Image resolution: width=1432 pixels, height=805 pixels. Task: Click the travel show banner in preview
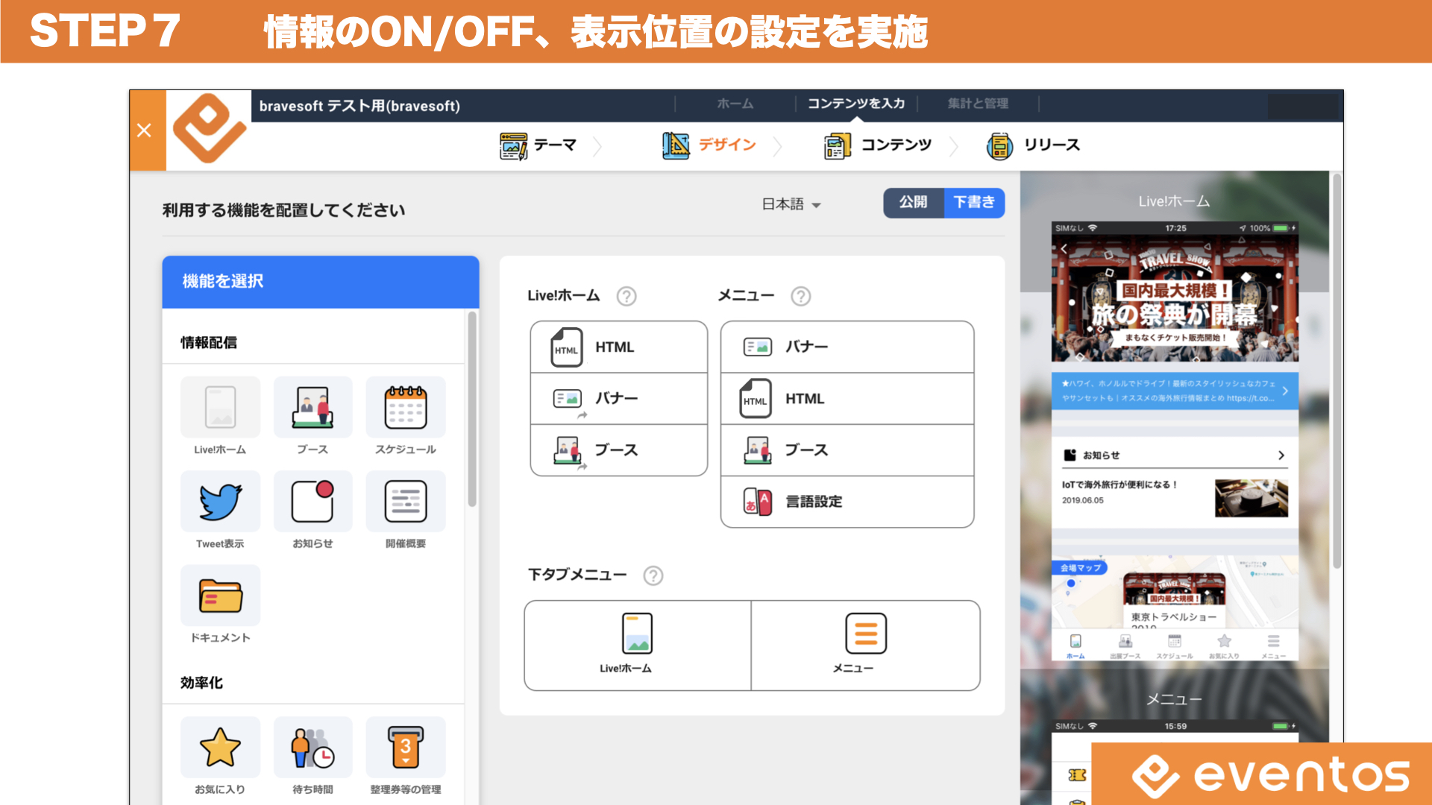pos(1175,299)
